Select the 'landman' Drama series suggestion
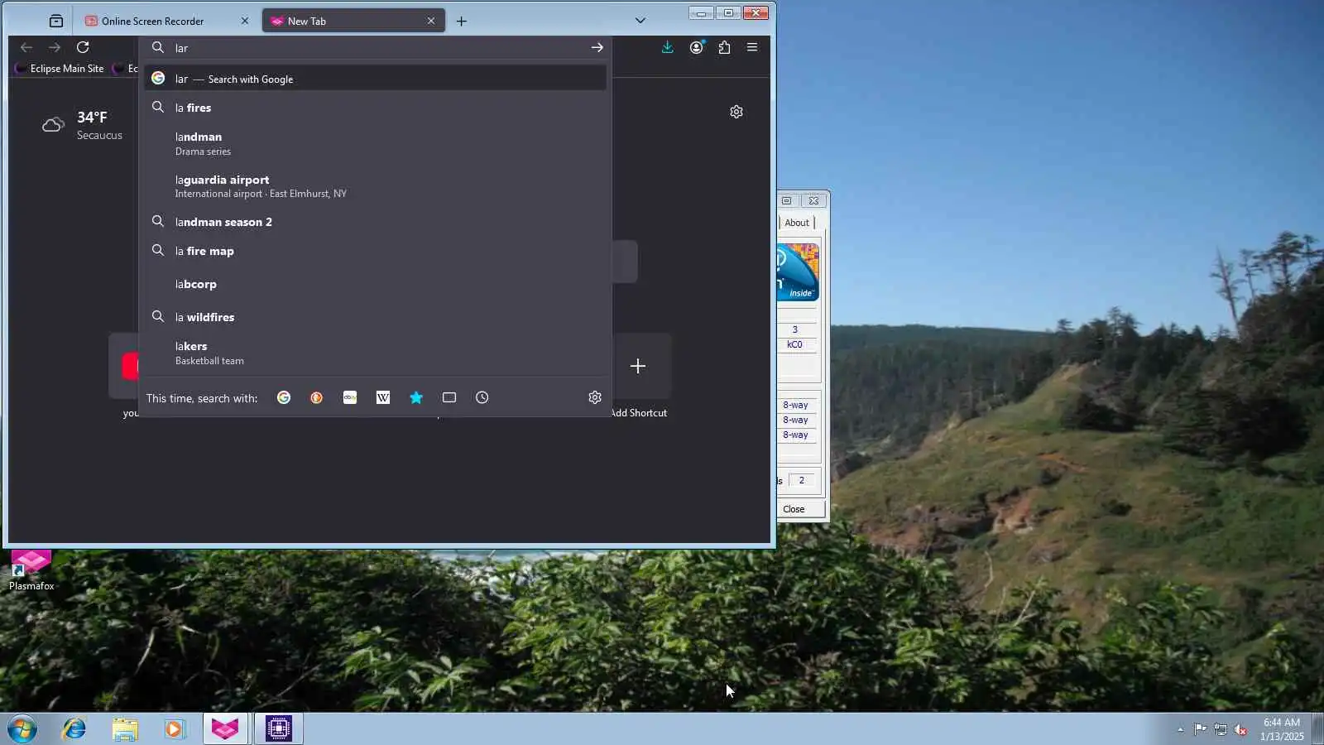This screenshot has height=745, width=1324. tap(375, 143)
